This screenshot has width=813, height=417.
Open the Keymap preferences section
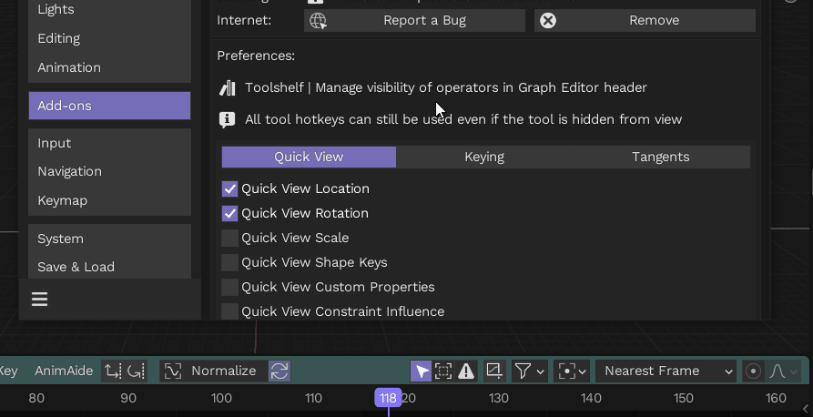pos(63,200)
